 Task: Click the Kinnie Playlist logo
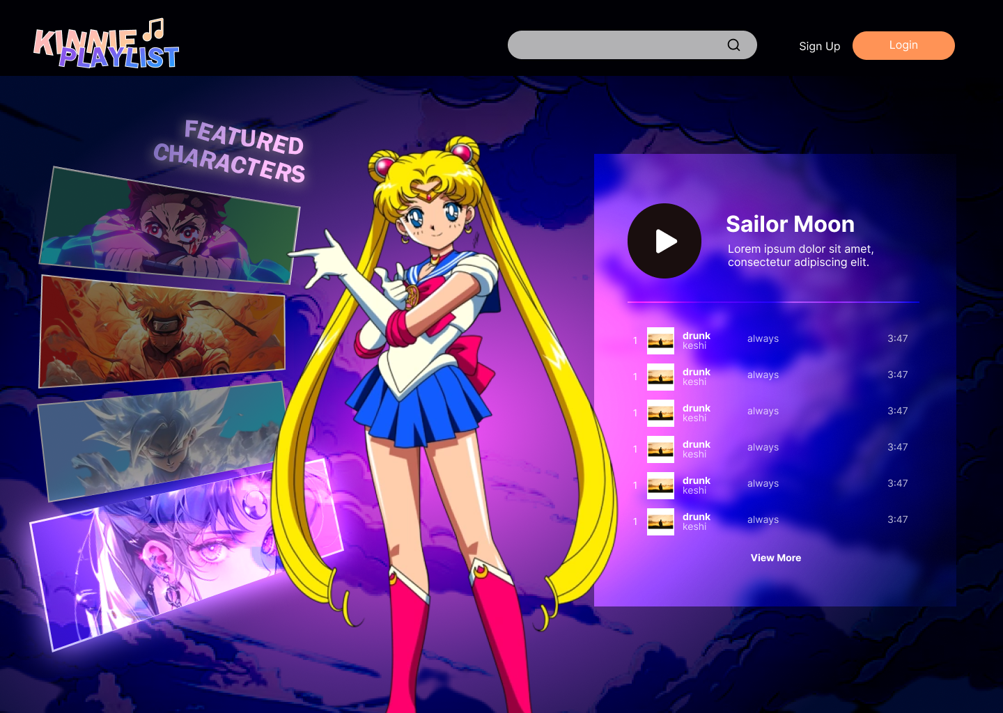pyautogui.click(x=107, y=44)
